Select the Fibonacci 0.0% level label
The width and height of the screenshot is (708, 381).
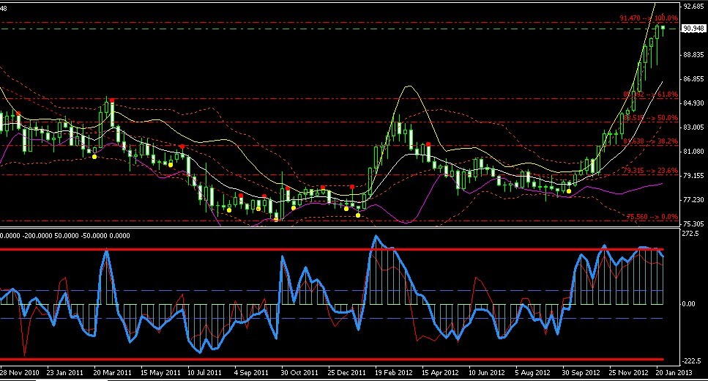(652, 216)
